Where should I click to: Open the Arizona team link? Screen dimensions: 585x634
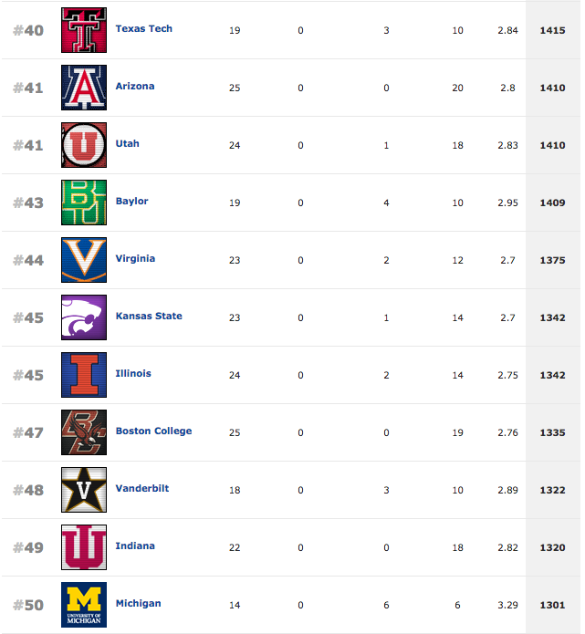click(135, 87)
